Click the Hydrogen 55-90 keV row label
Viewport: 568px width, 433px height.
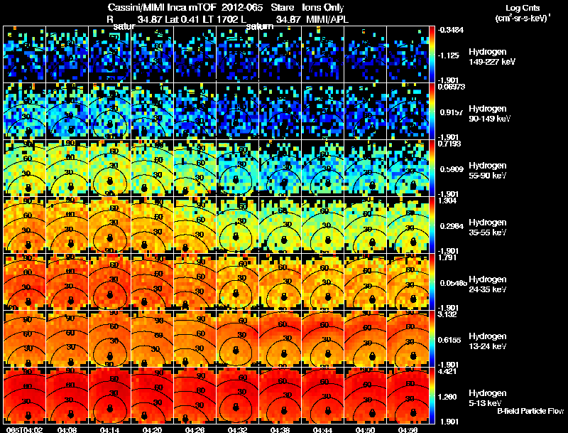488,171
